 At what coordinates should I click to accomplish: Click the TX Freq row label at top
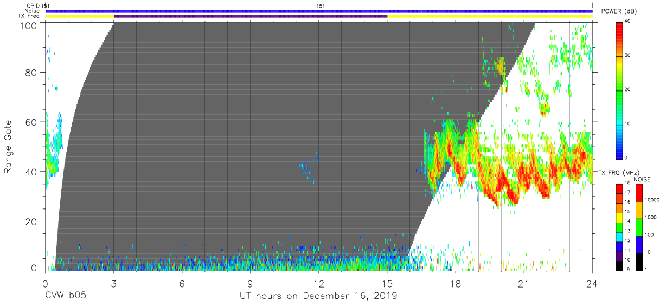pos(30,16)
